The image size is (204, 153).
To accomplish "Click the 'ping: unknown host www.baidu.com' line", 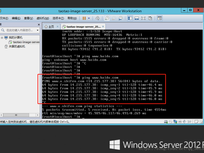I will click(74, 60).
